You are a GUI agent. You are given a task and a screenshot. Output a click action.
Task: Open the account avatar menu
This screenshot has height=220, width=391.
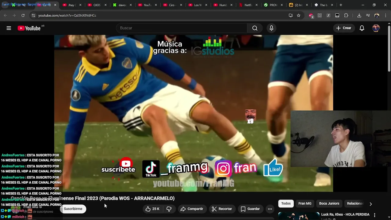376,28
